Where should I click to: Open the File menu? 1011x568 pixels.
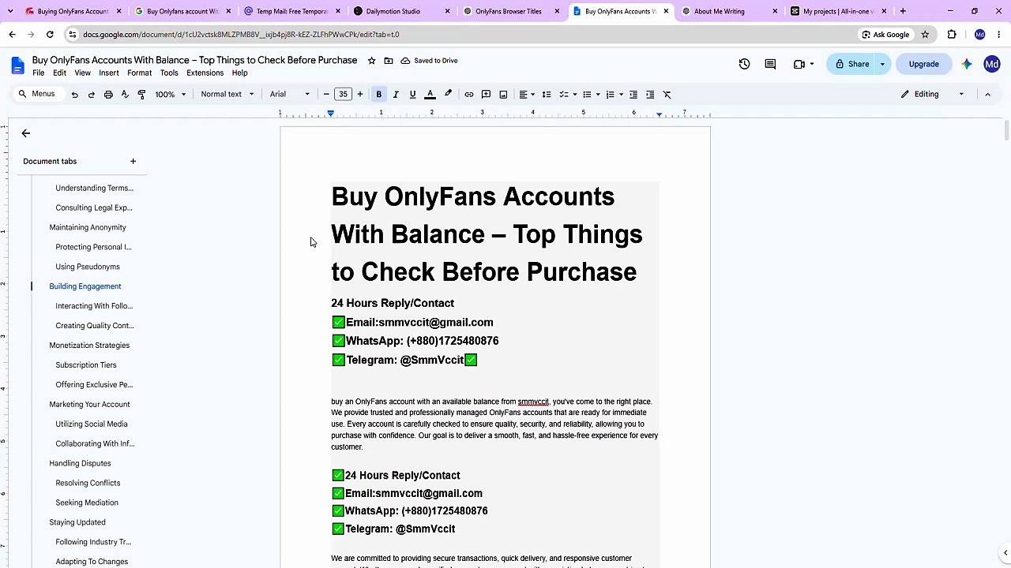coord(38,73)
